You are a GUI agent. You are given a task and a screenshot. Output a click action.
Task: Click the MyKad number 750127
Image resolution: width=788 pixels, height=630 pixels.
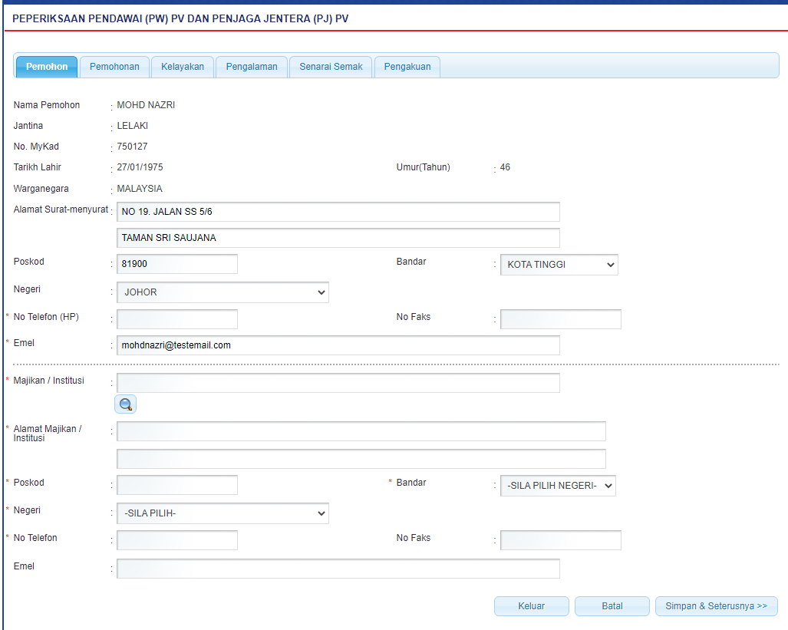132,147
